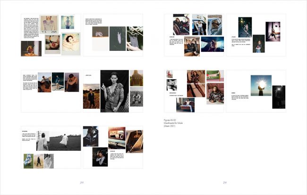Select person on red couch in blue room

click(186, 105)
